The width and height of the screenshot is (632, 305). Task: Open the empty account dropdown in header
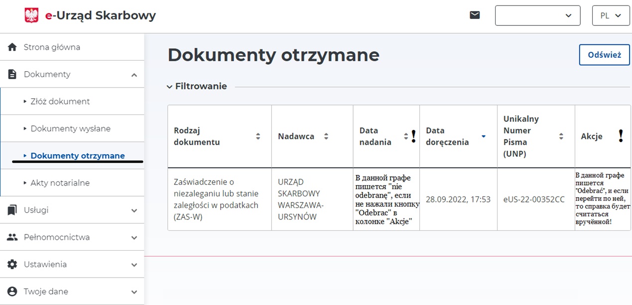coord(537,15)
